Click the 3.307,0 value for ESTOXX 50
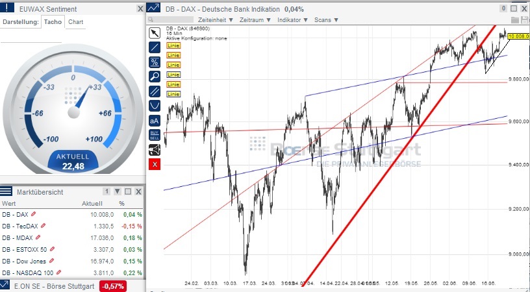Viewport: 530px width, 292px height. point(103,249)
